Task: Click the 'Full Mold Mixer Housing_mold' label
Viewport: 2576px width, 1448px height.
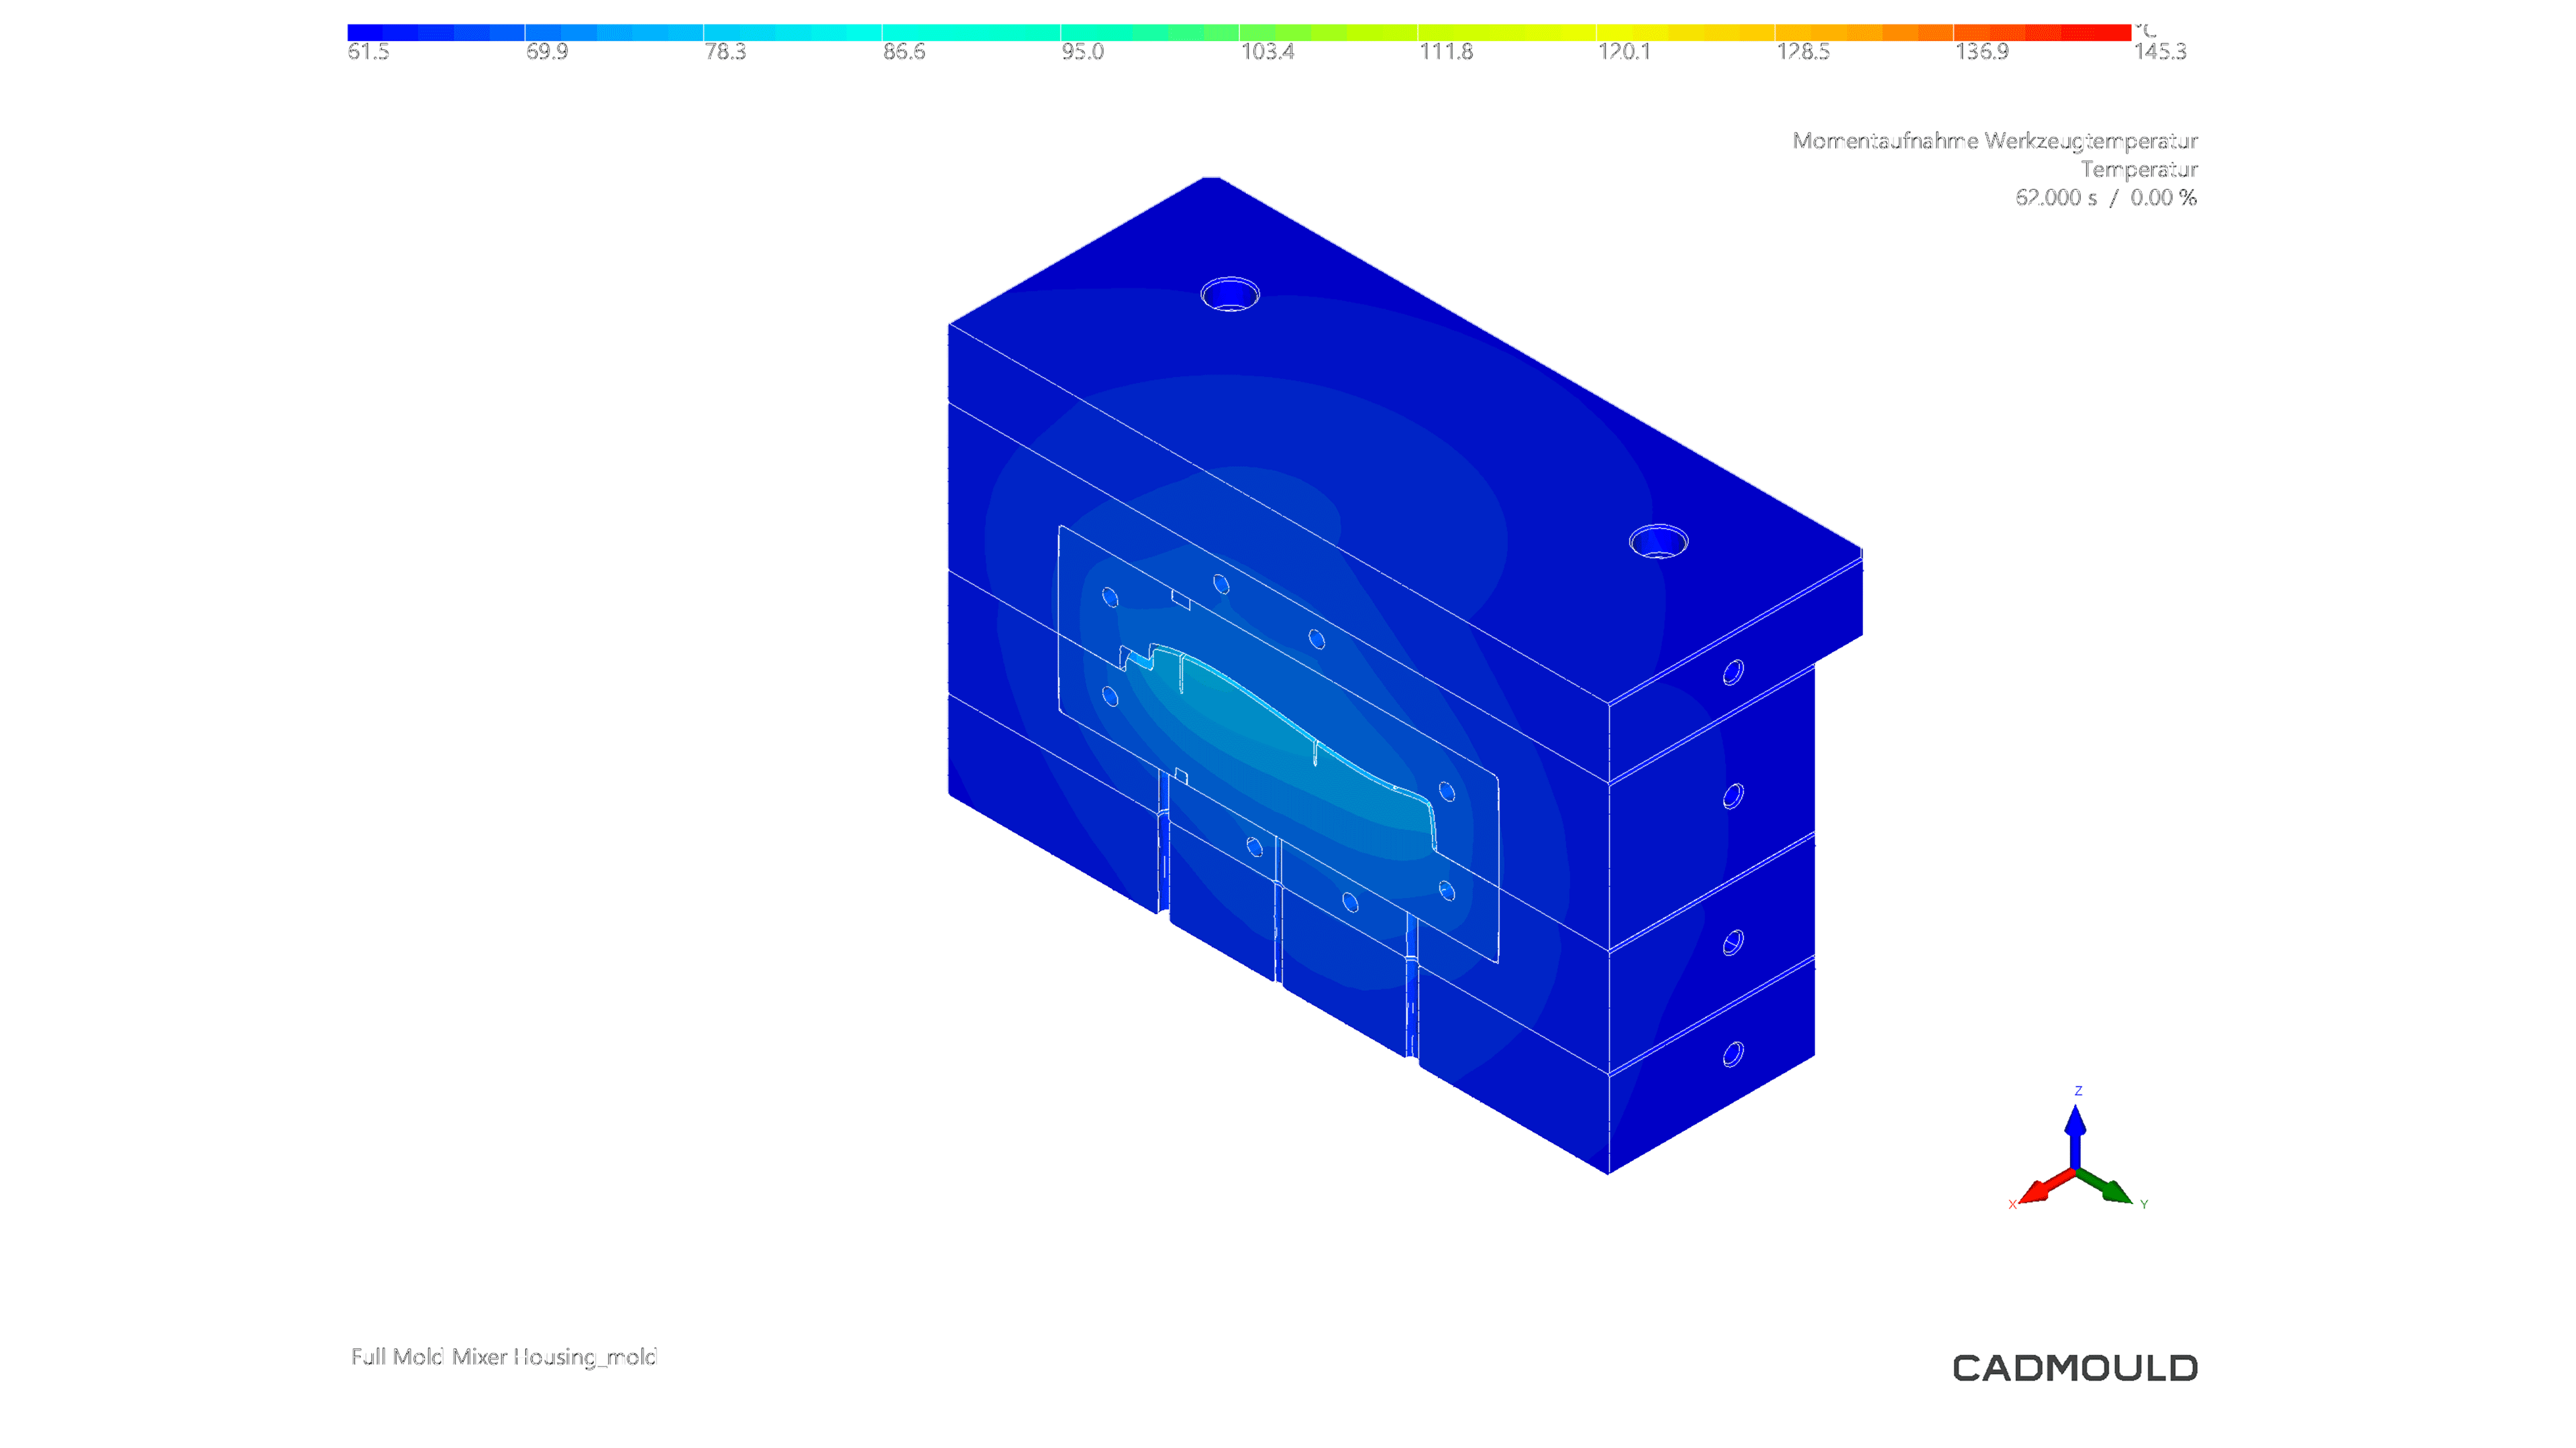Action: click(504, 1356)
